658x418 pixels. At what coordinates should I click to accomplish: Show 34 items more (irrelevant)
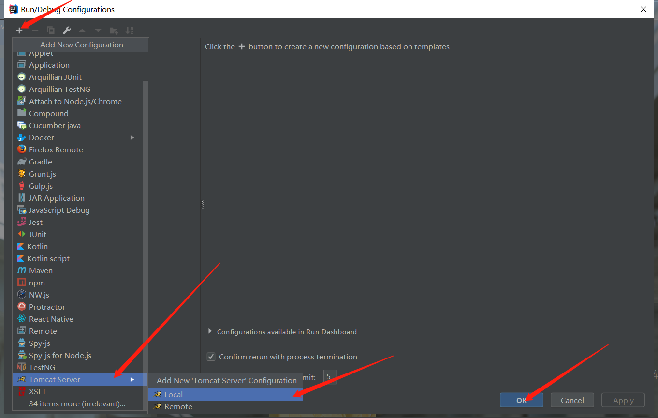point(77,403)
